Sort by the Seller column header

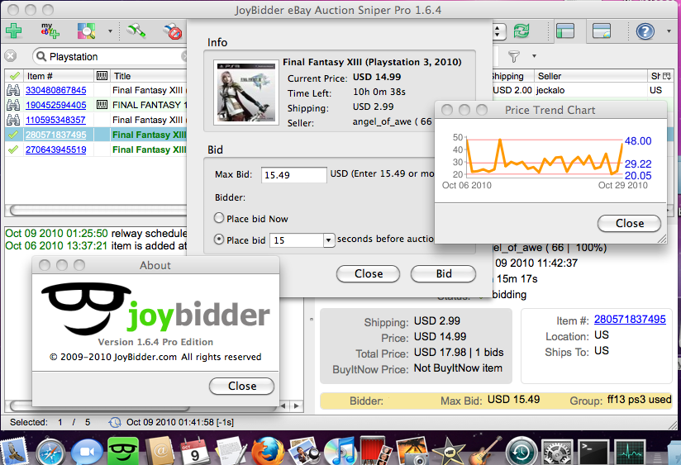tap(590, 76)
